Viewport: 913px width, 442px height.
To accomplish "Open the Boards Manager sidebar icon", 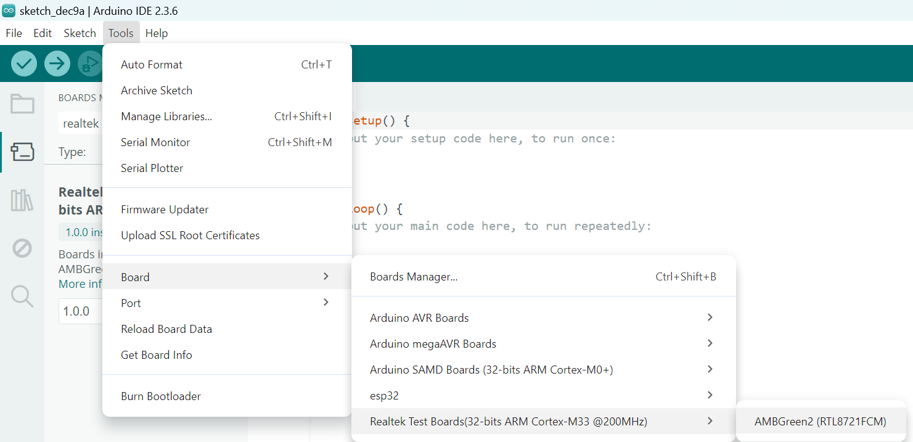I will point(22,152).
